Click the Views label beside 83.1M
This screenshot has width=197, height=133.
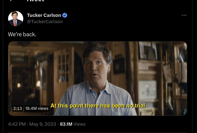79,124
